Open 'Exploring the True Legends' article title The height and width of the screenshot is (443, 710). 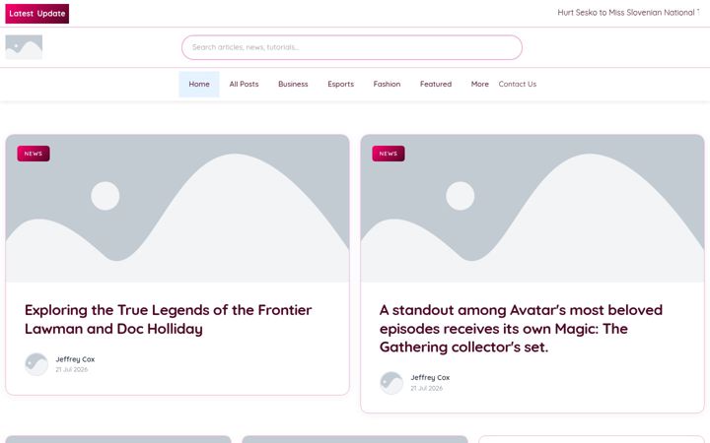coord(168,319)
